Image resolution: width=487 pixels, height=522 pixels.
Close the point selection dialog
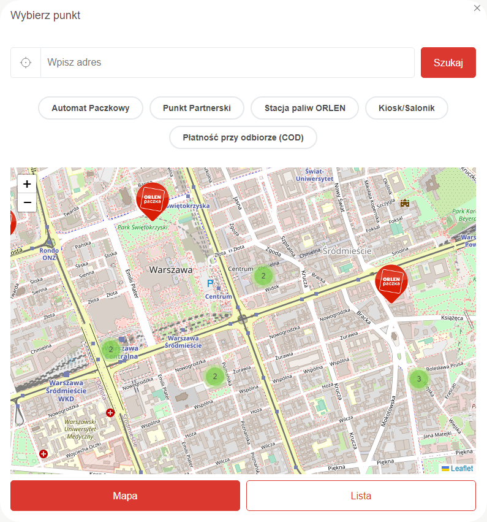(477, 8)
